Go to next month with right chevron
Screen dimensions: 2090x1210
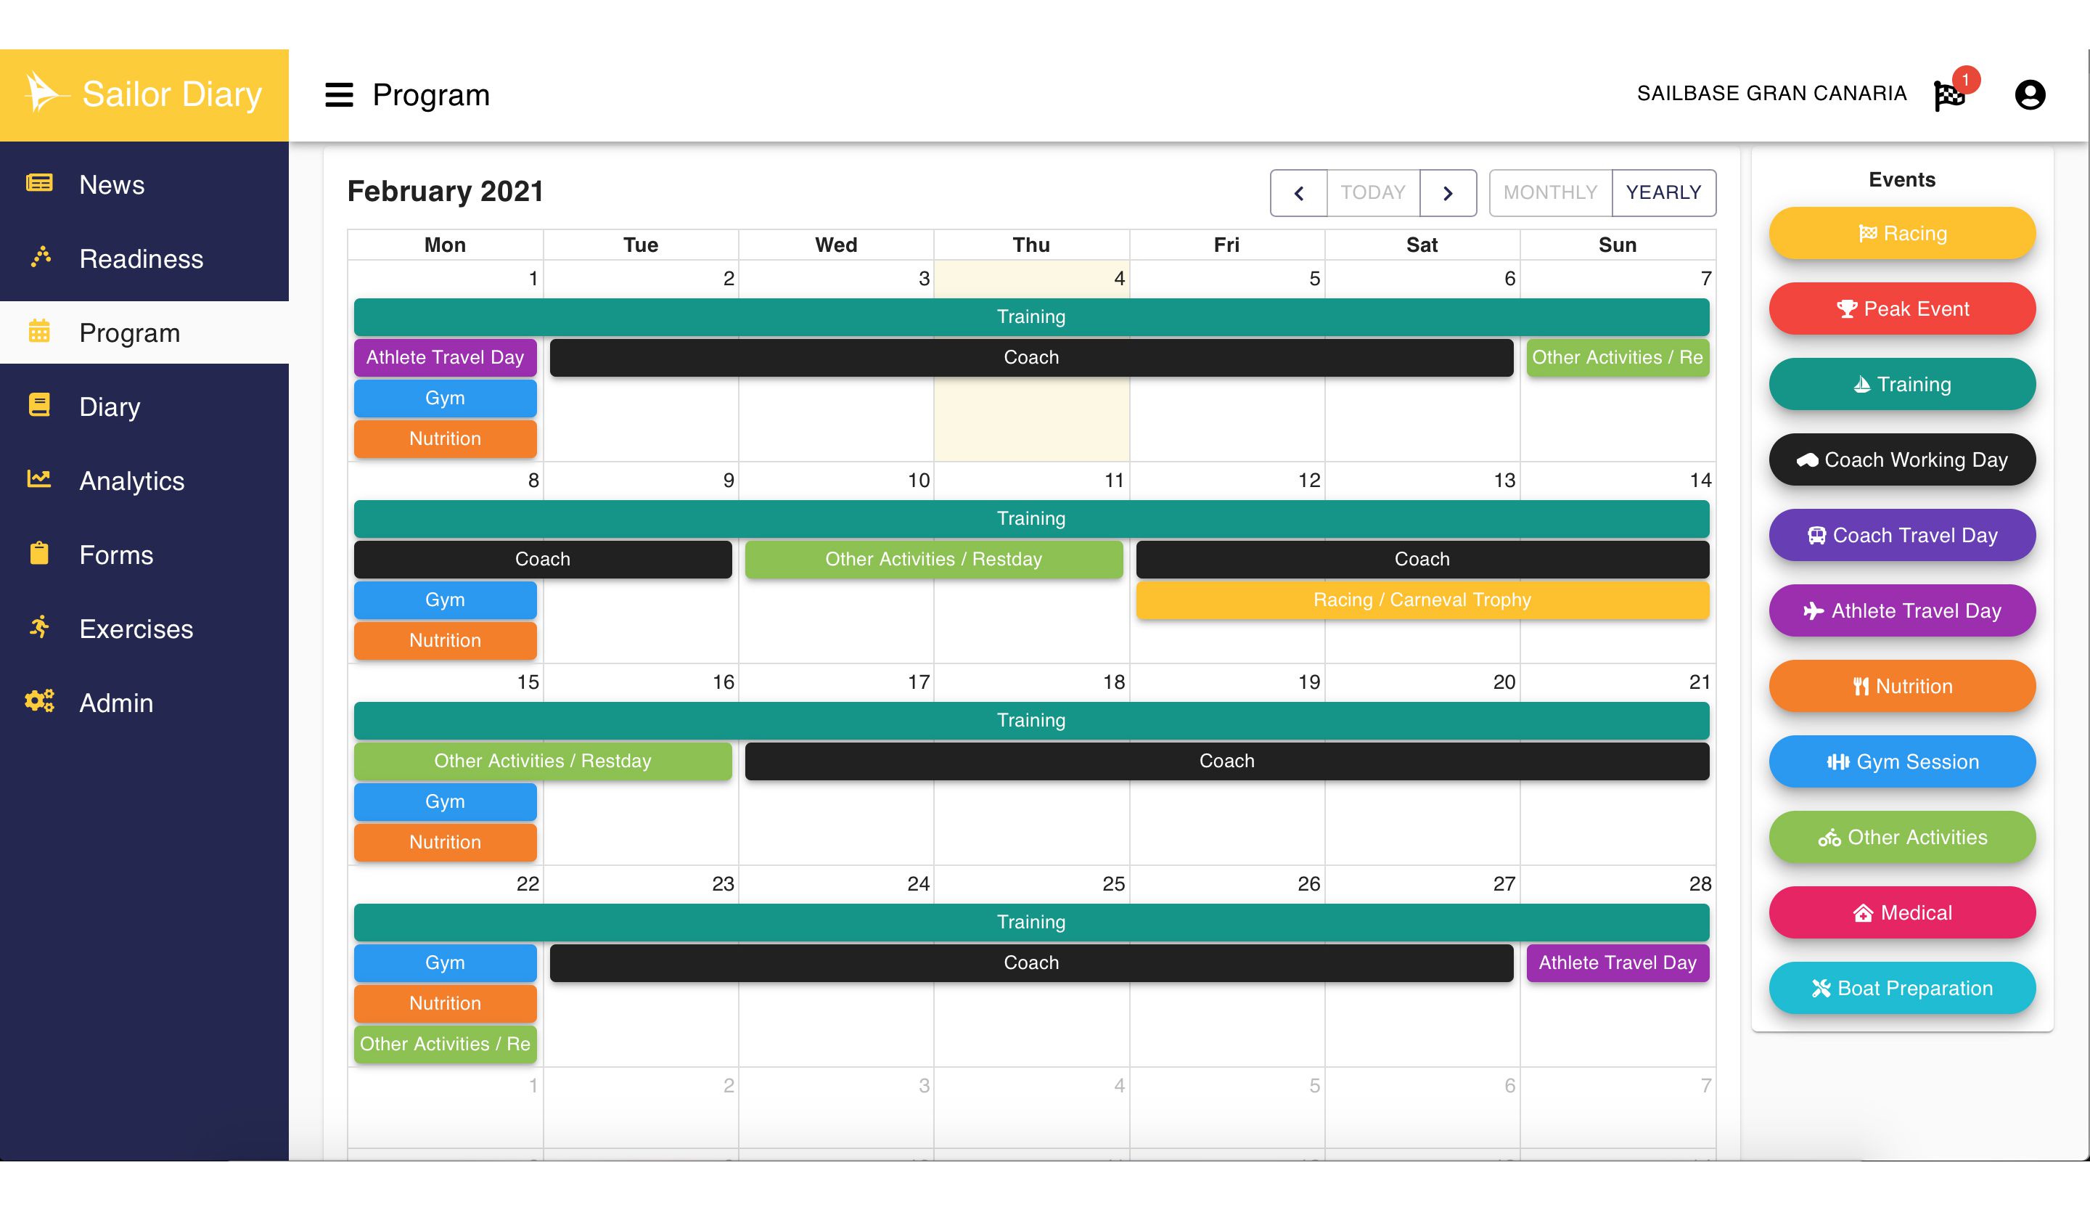[x=1448, y=193]
